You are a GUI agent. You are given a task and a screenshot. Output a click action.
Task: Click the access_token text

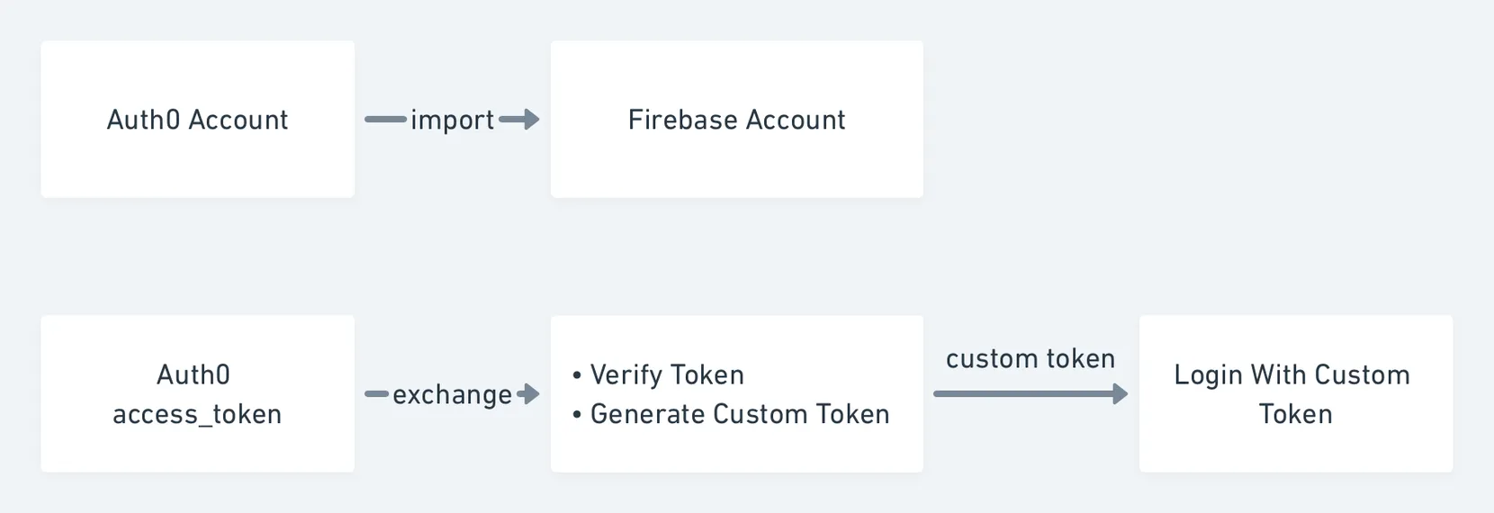pyautogui.click(x=197, y=414)
